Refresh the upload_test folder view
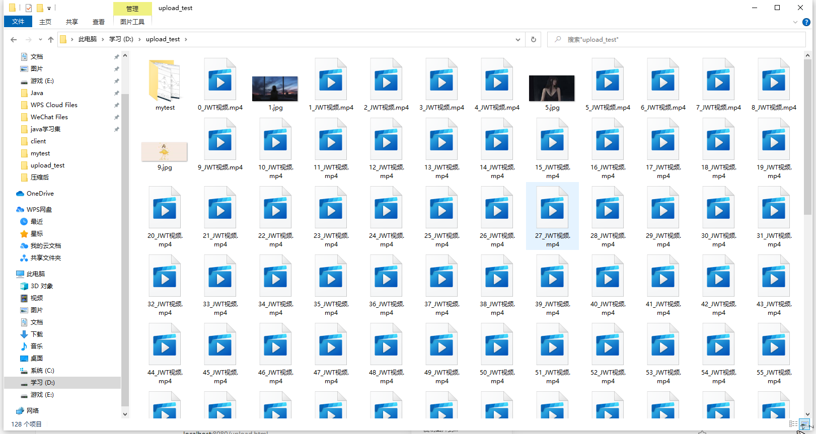 (x=534, y=39)
